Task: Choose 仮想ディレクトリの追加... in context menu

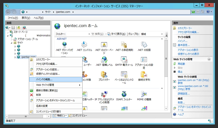Action: coord(56,74)
